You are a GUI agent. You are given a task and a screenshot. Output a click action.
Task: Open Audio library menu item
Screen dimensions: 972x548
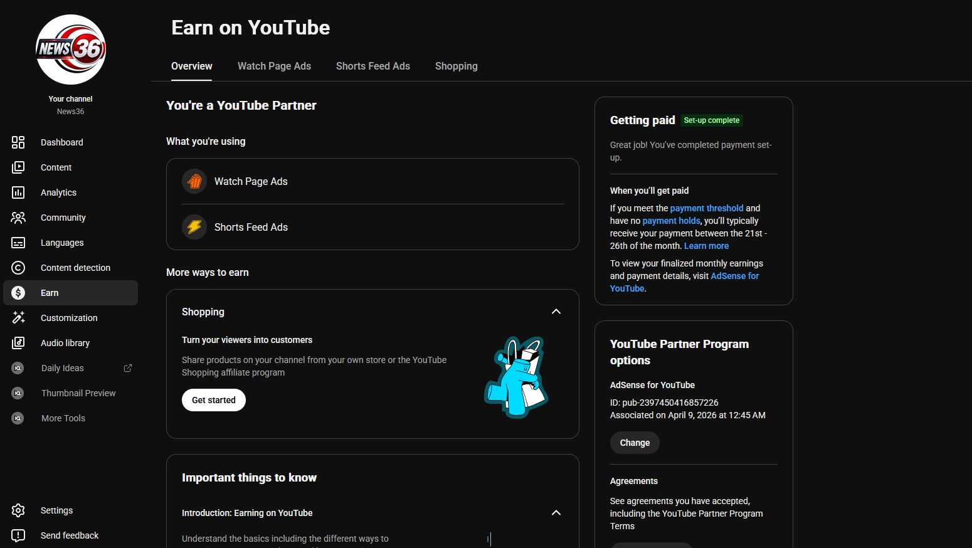[65, 343]
